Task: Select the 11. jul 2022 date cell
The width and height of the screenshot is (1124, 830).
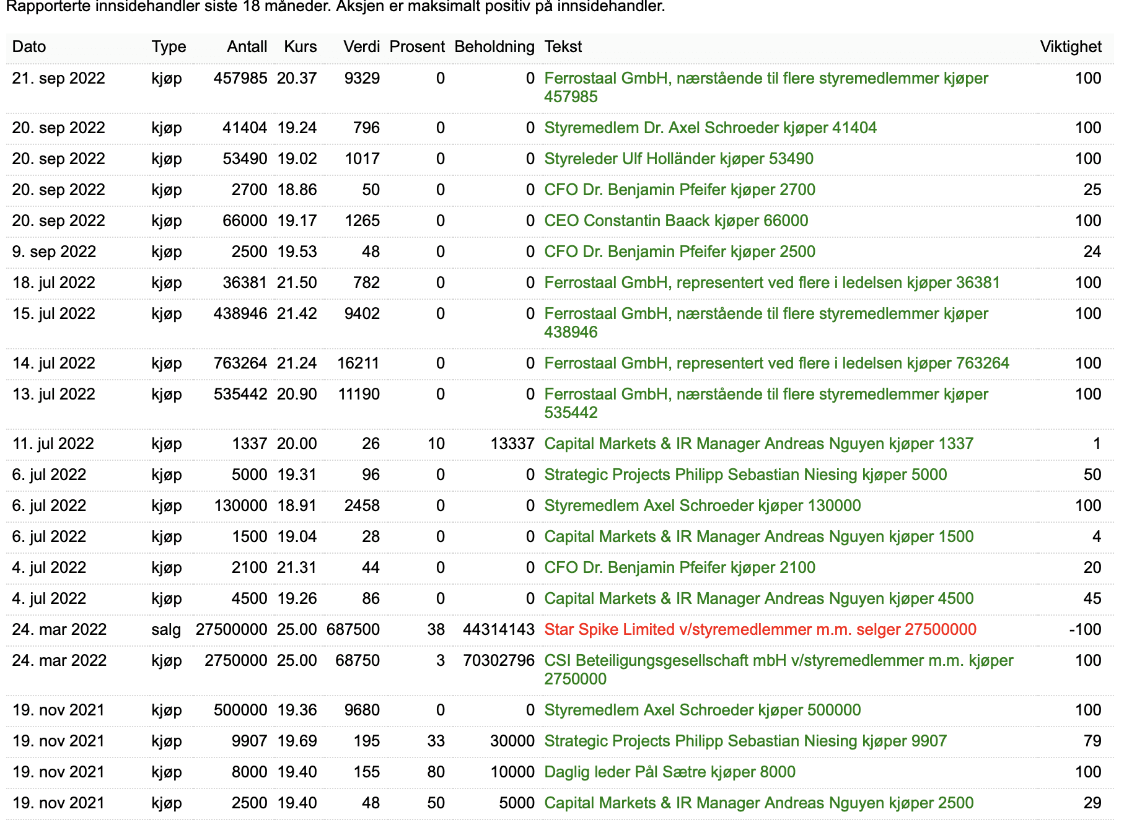Action: pos(53,444)
